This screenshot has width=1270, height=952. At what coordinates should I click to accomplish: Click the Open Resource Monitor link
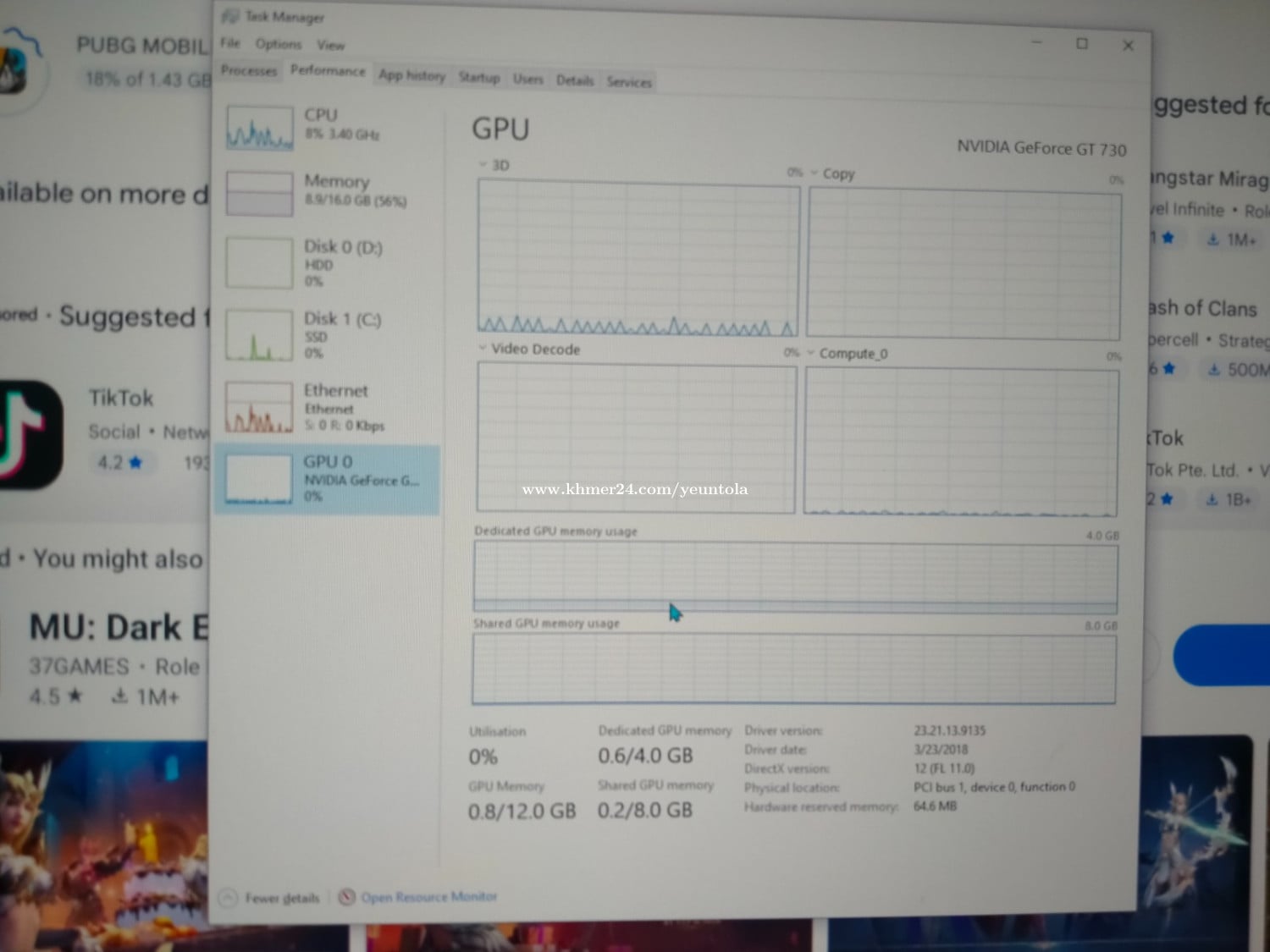point(428,897)
